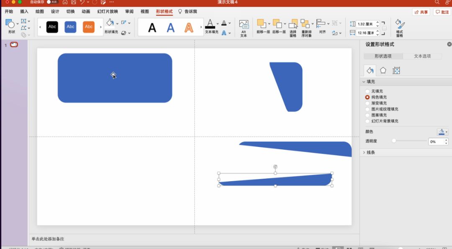Select Gradient fill (渐变填充) radio button
Viewport: 452px width, 249px height.
[x=367, y=103]
